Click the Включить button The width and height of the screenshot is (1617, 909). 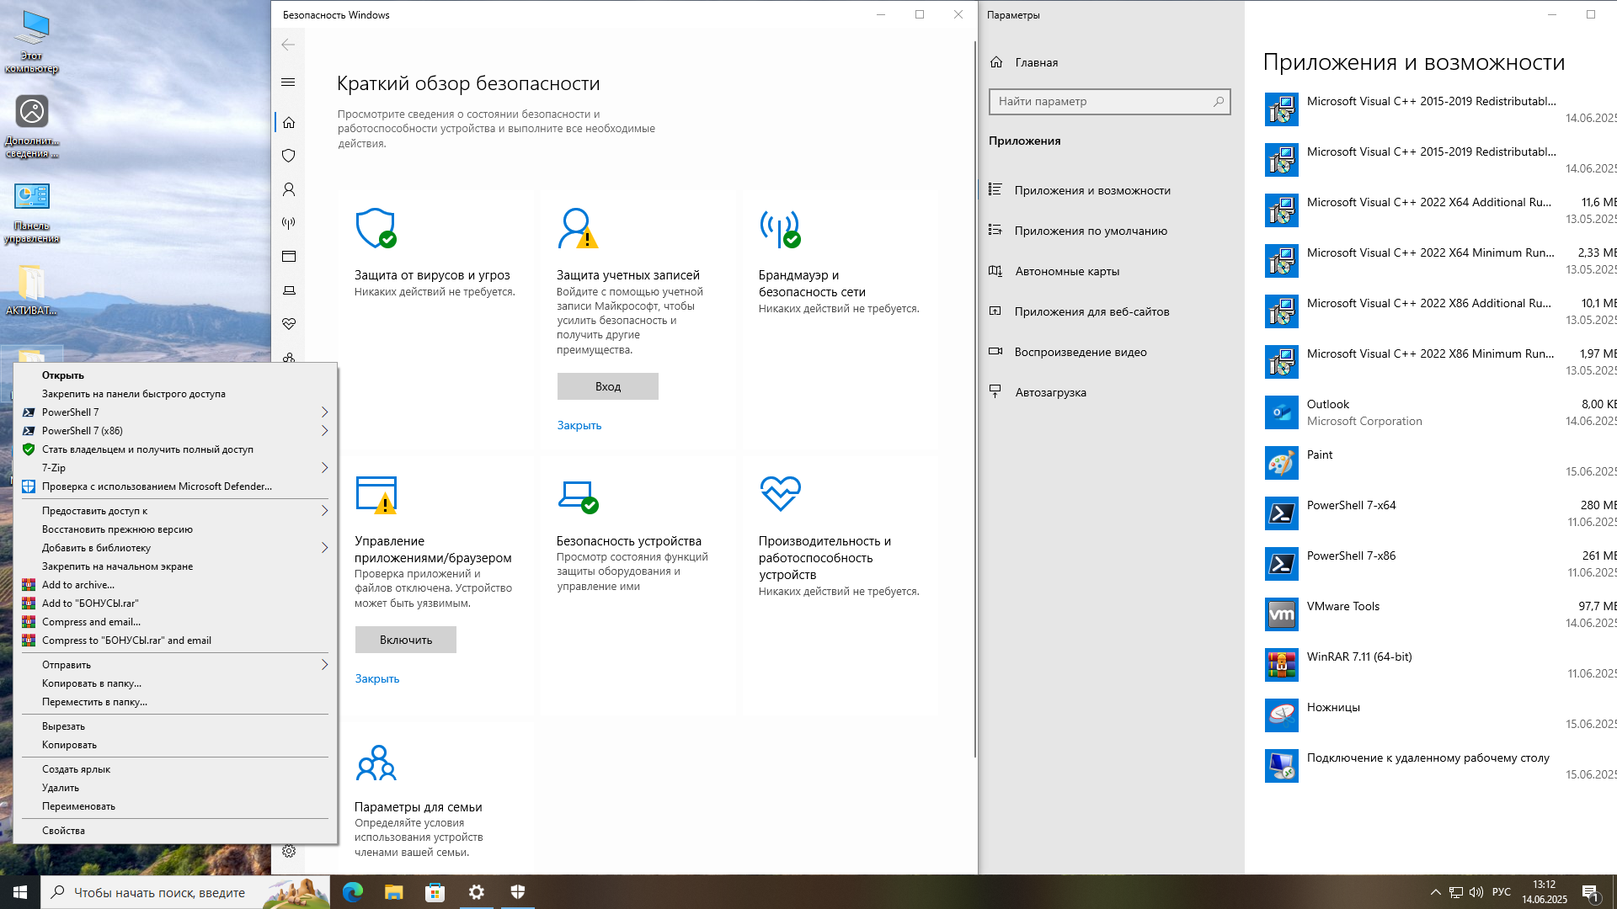point(406,640)
